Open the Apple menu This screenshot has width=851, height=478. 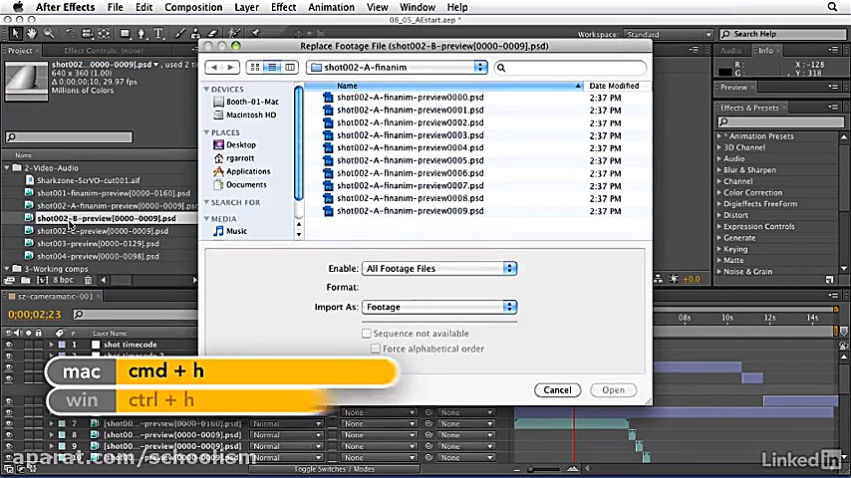point(18,7)
